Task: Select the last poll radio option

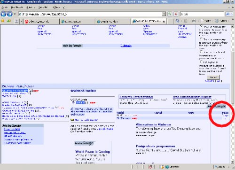Action: click(x=201, y=62)
